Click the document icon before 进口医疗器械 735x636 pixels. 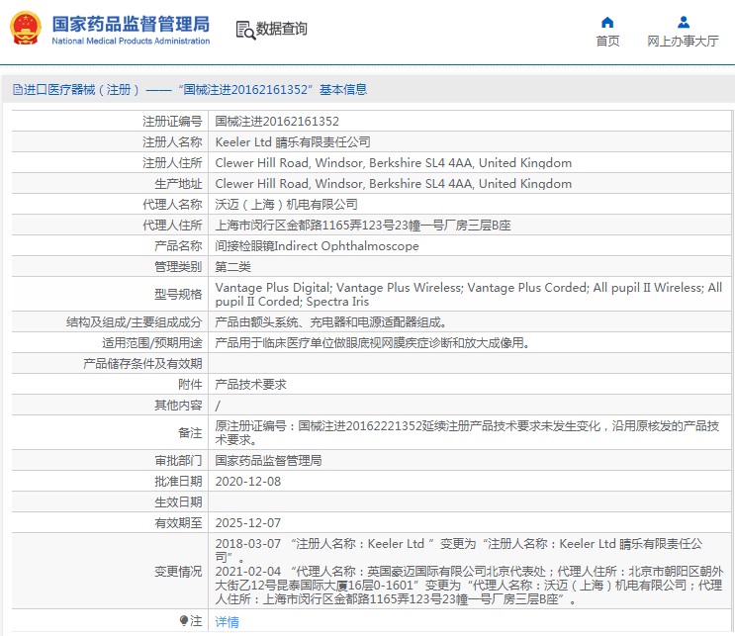pyautogui.click(x=17, y=90)
